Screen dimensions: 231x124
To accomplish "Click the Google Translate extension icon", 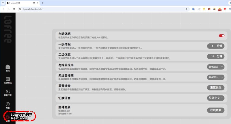I will pyautogui.click(x=193, y=9).
